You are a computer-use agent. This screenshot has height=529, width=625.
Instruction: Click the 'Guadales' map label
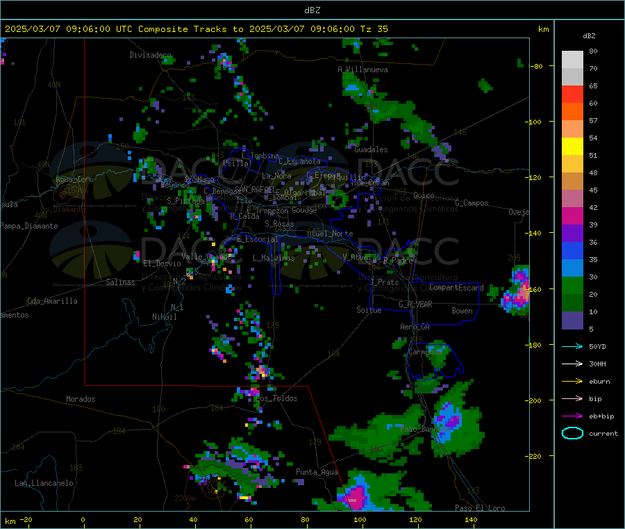point(371,149)
